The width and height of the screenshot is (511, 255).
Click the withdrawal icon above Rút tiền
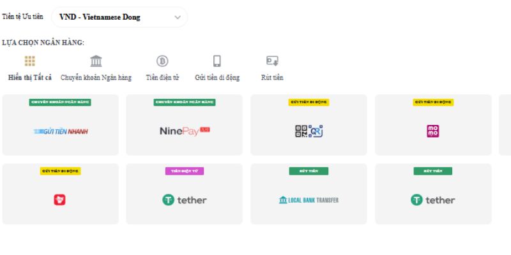coord(272,61)
